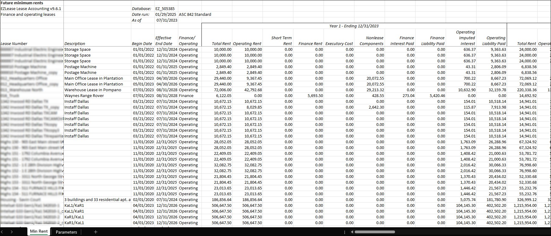Click the 'Short Term Rent' column header
The width and height of the screenshot is (551, 236).
point(281,41)
